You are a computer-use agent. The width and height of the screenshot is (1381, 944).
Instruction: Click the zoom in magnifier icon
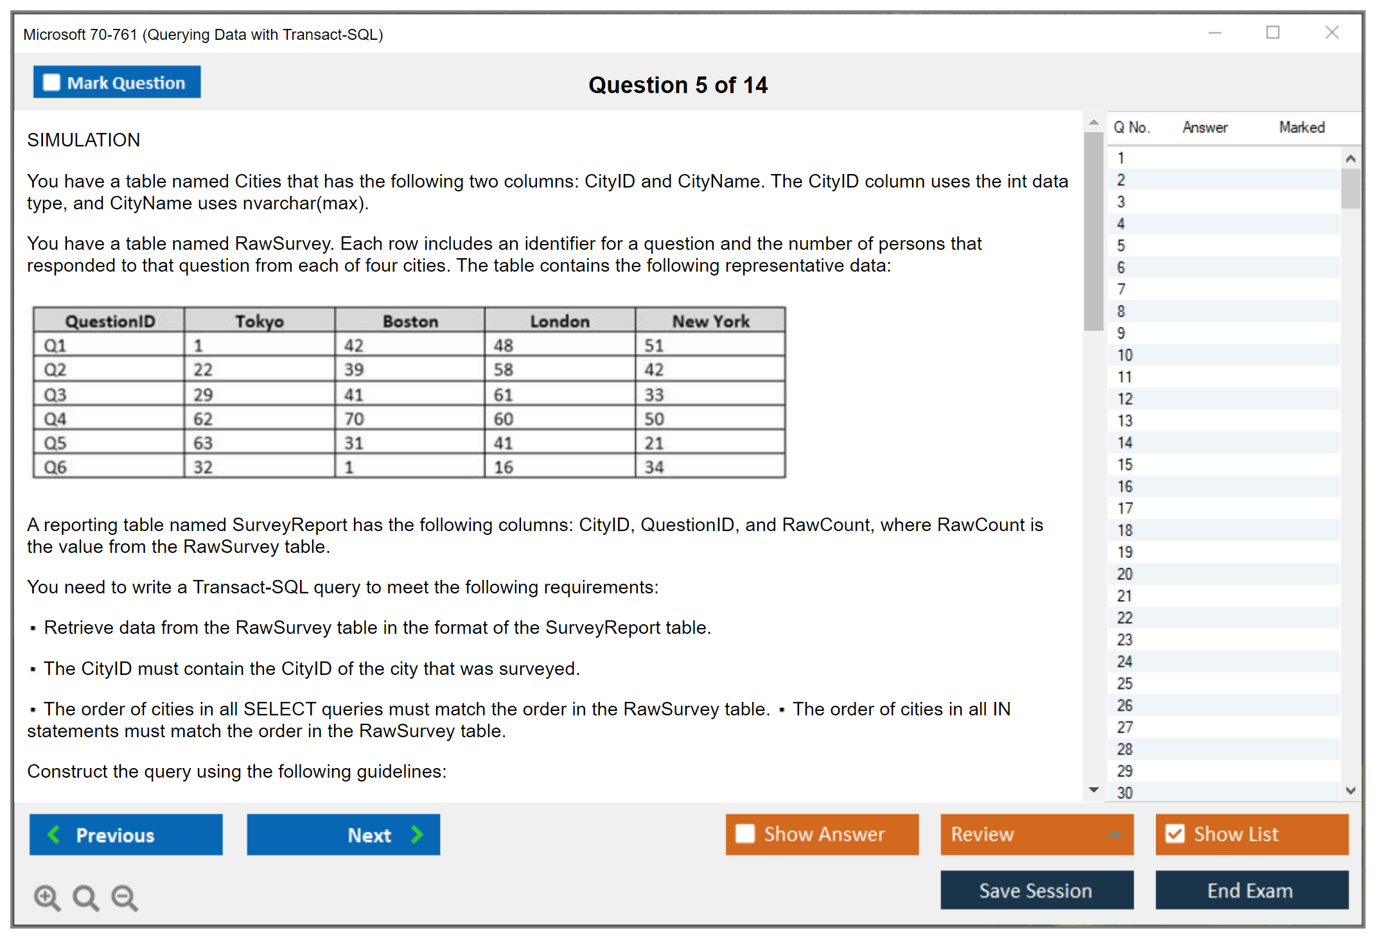tap(47, 897)
